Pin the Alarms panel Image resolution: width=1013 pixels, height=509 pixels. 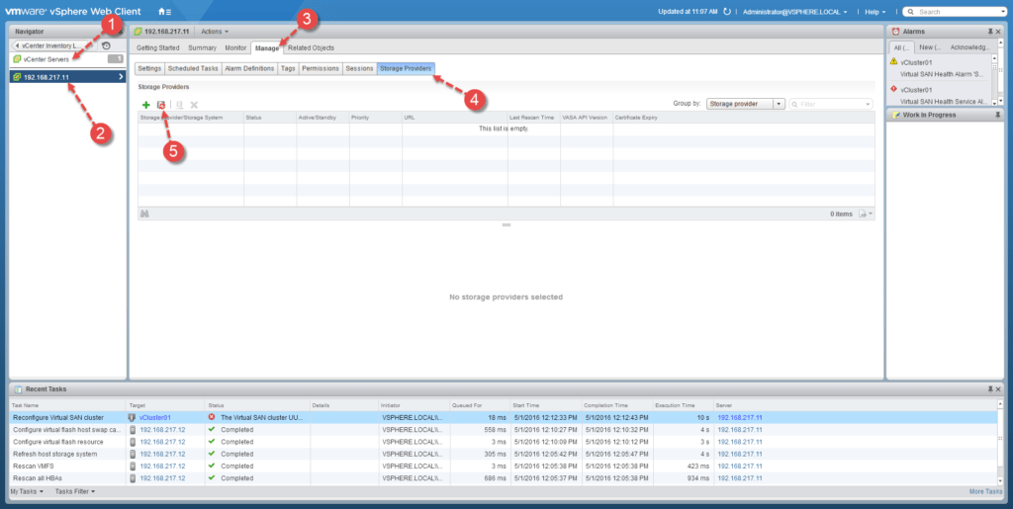tap(989, 31)
